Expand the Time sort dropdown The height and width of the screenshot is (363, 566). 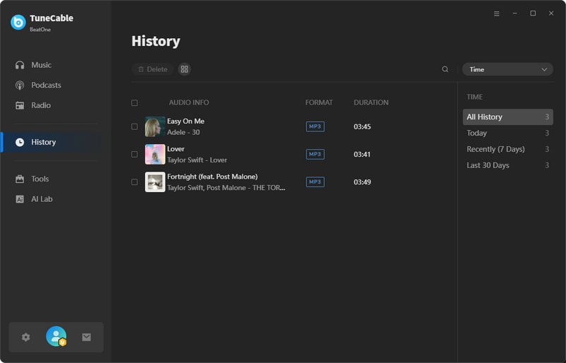[x=507, y=70]
